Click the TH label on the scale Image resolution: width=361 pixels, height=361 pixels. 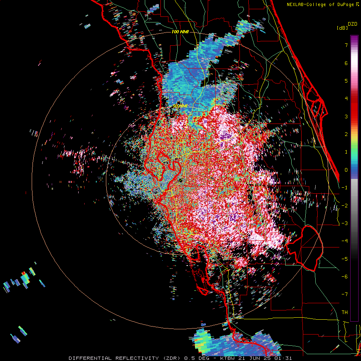click(345, 312)
